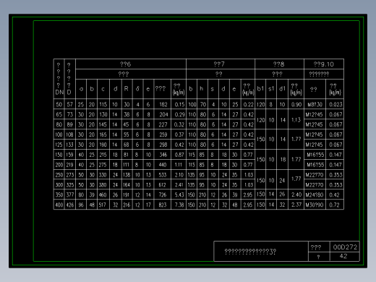Image resolution: width=376 pixels, height=282 pixels.
Task: Click the weight value '0.87'
Action: pos(179,155)
